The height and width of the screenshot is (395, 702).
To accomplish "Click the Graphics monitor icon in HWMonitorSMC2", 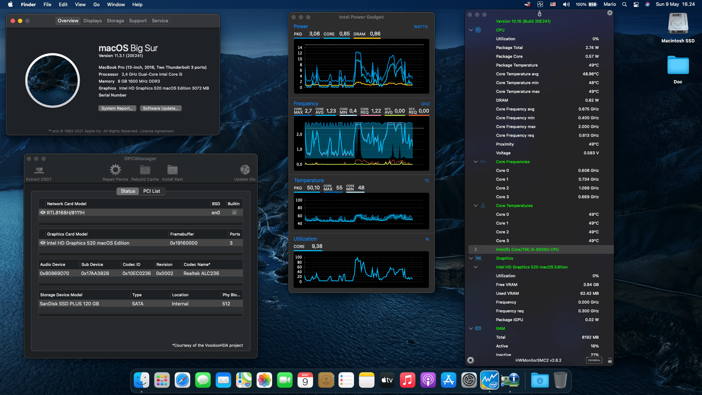I will [478, 258].
